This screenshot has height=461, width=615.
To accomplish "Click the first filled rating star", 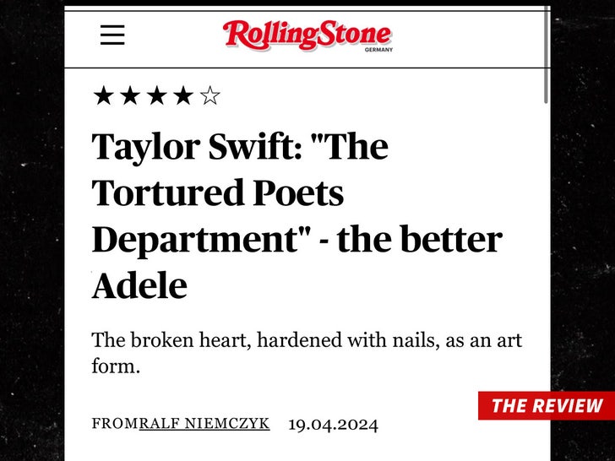I will pos(103,96).
